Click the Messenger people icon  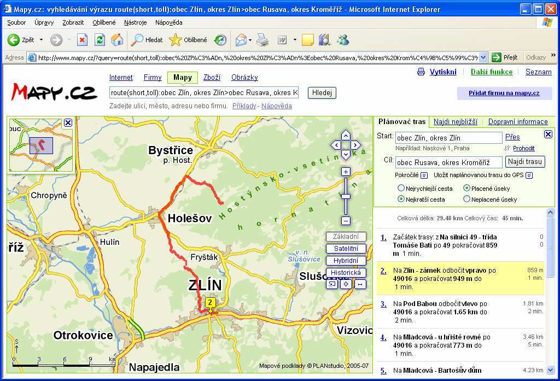coord(343,40)
